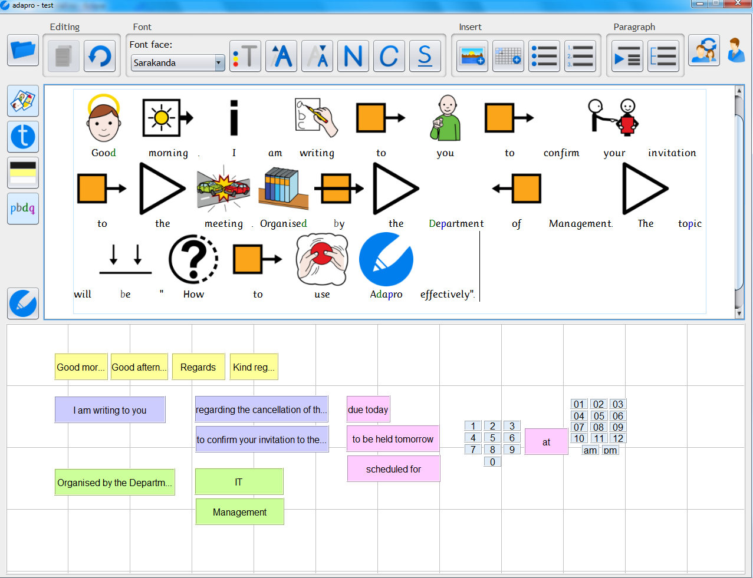Click the am button
Screen dimensions: 753x578
590,450
